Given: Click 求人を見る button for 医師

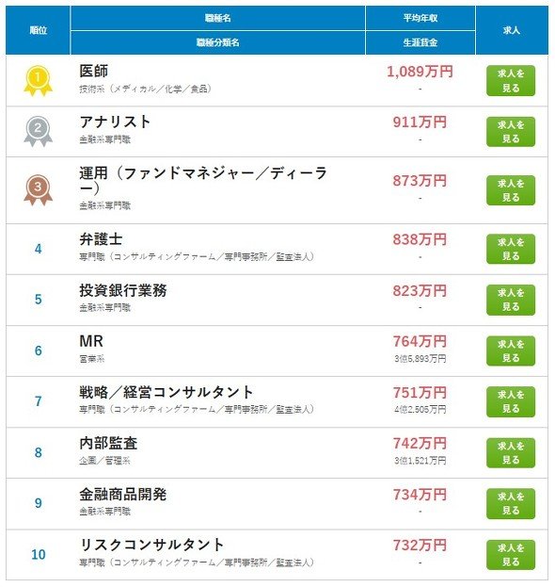Looking at the screenshot, I should 511,81.
